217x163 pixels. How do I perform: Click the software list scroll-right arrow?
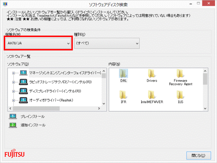[x=99, y=108]
